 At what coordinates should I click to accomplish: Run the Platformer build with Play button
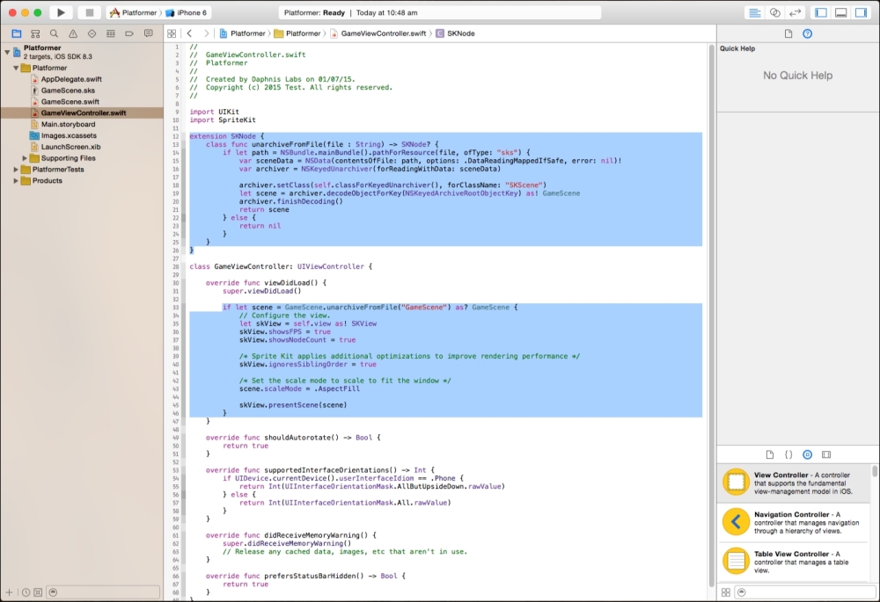tap(61, 12)
